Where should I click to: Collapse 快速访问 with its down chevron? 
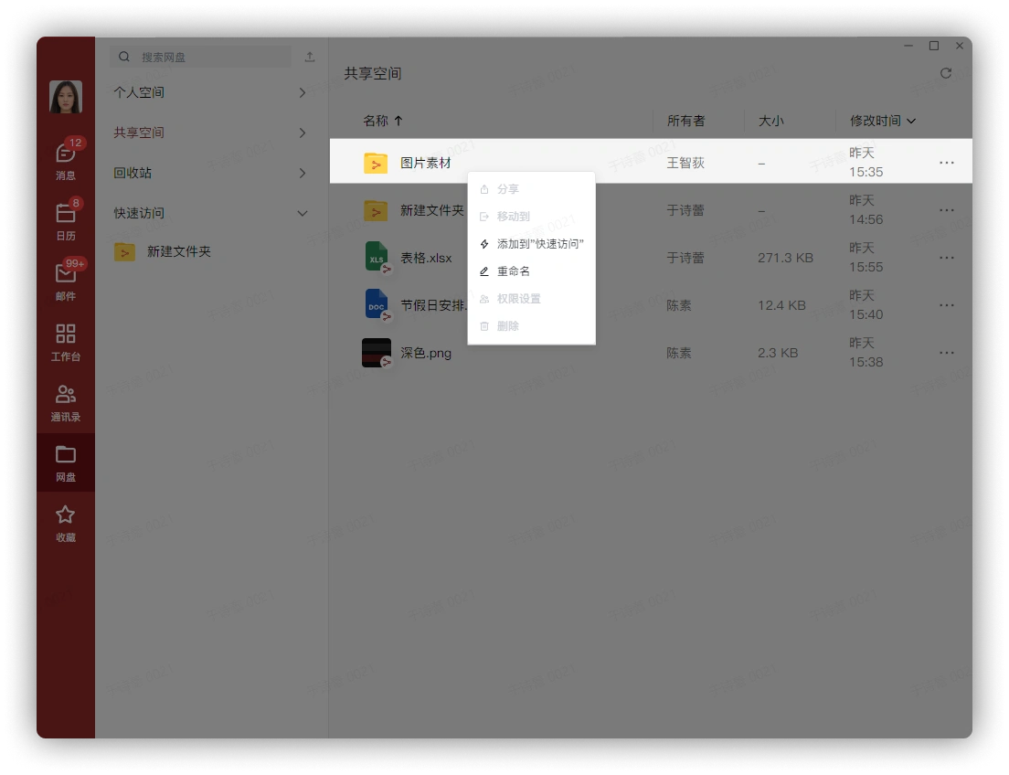click(x=303, y=213)
